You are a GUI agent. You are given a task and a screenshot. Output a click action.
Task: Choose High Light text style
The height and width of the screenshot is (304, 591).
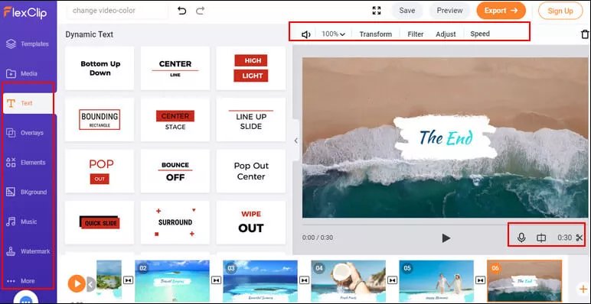[x=251, y=68]
